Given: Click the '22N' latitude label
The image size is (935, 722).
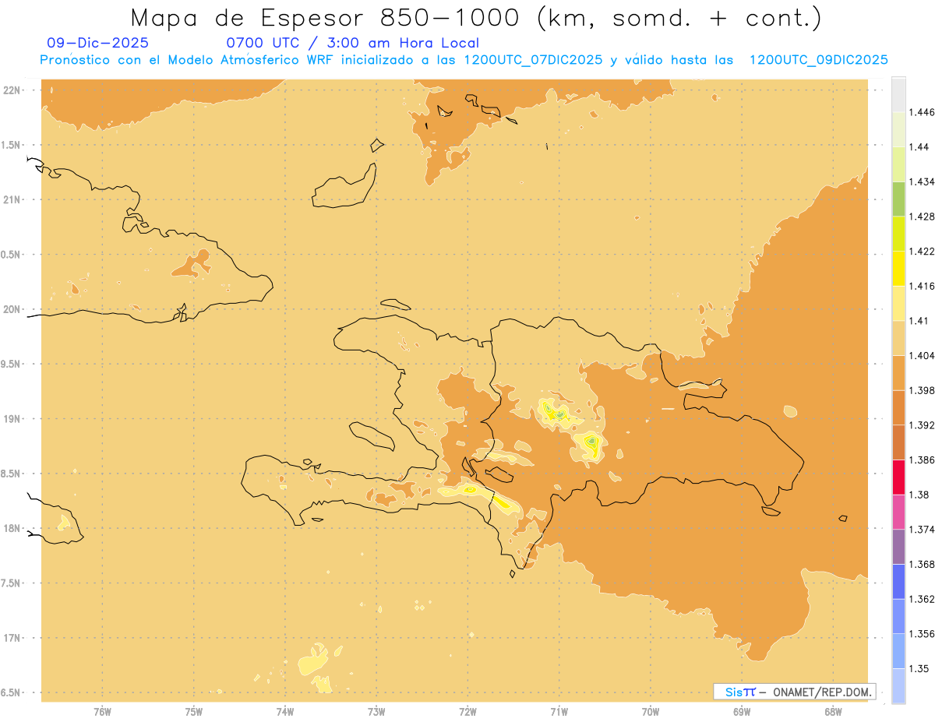Looking at the screenshot, I should point(12,90).
